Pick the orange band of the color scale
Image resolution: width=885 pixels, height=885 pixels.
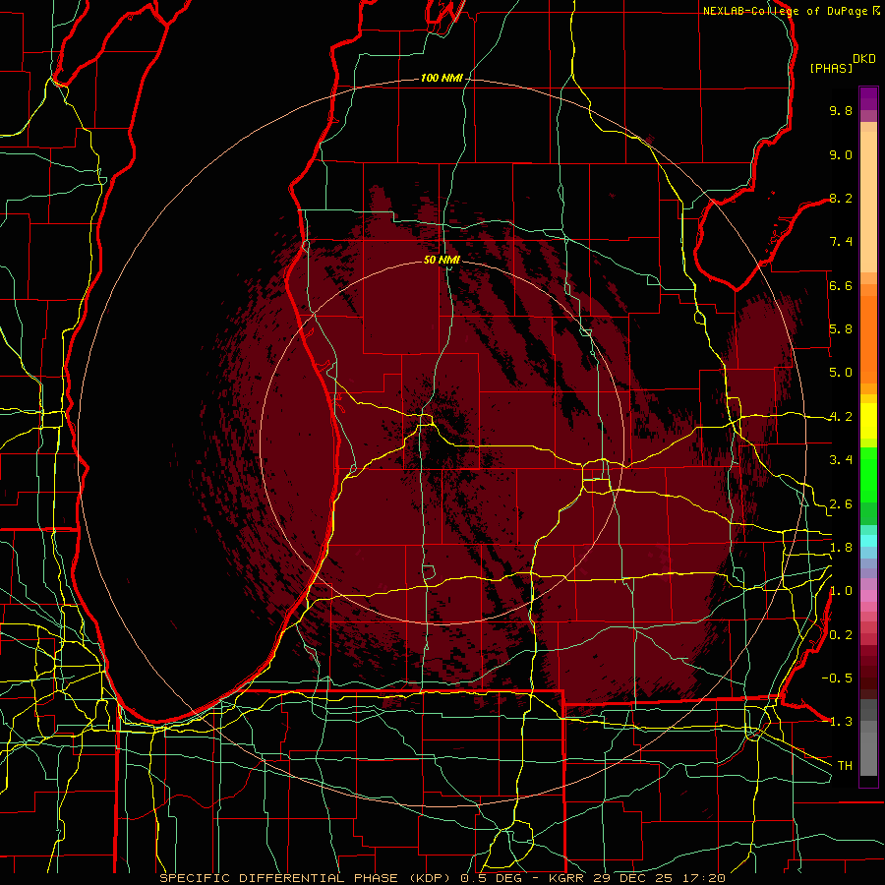point(868,338)
